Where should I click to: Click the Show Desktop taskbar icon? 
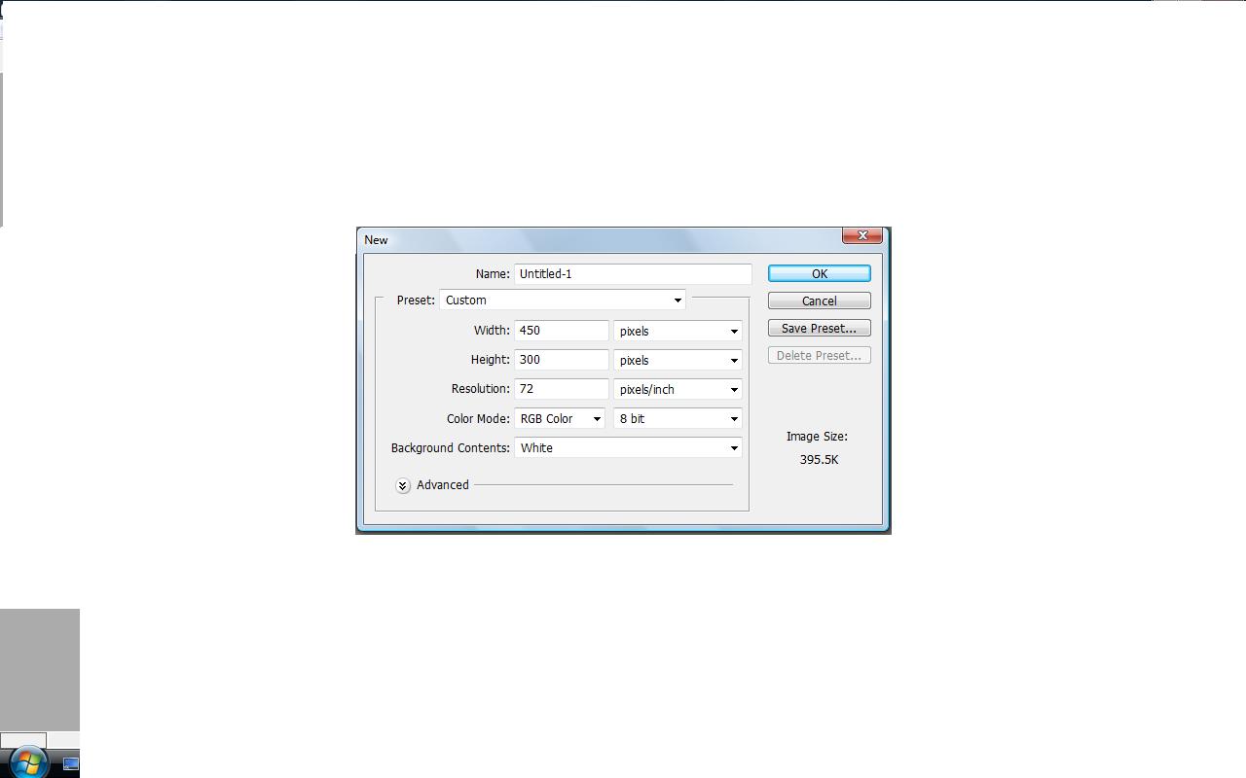pyautogui.click(x=70, y=763)
